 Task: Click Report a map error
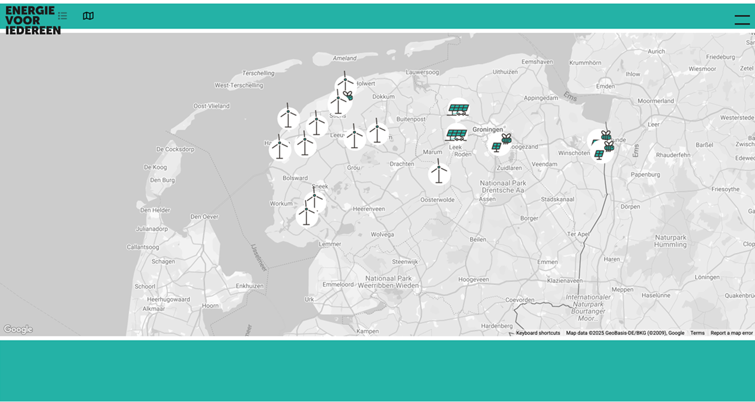coord(731,333)
